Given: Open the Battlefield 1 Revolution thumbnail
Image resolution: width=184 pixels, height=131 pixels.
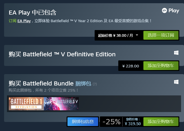Looking at the screenshot, I should tap(26, 104).
